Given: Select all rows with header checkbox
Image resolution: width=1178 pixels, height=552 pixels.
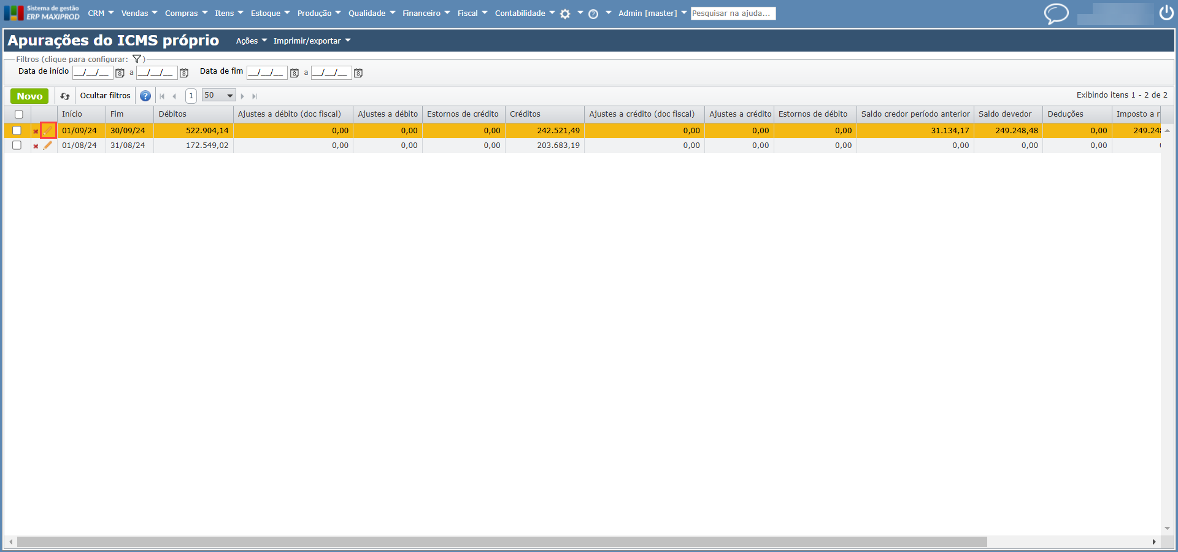Looking at the screenshot, I should 19,114.
